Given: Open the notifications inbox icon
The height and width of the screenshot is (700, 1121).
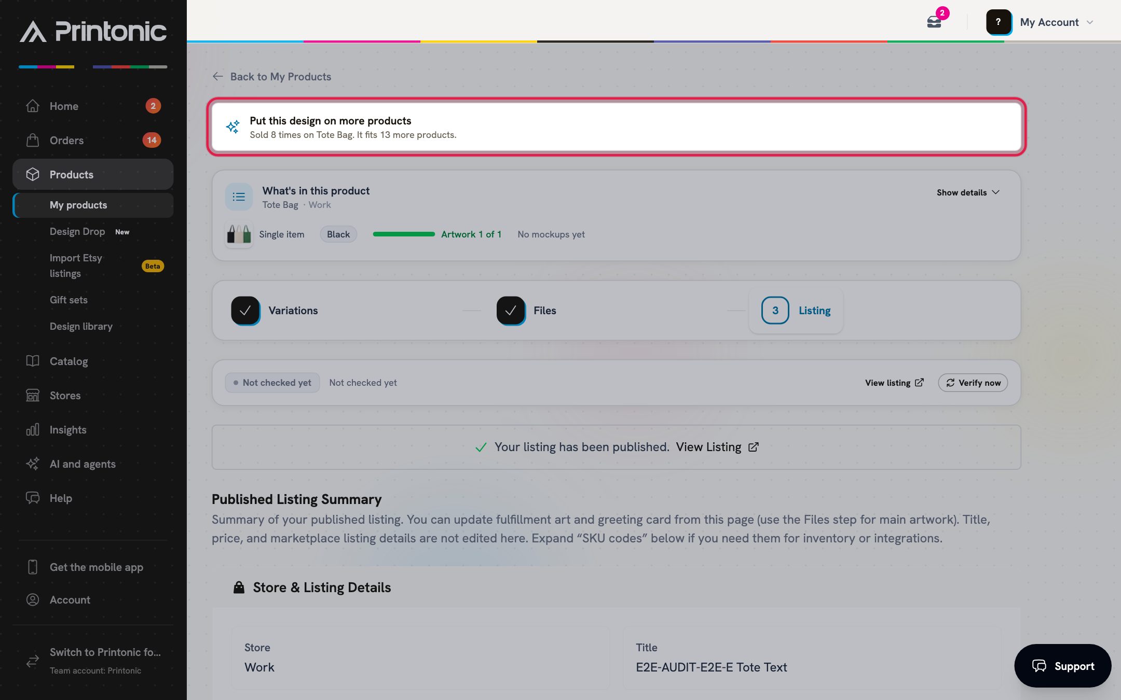Looking at the screenshot, I should pos(934,22).
